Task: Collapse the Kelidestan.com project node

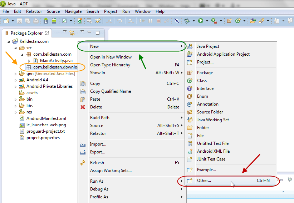Action: (9, 42)
